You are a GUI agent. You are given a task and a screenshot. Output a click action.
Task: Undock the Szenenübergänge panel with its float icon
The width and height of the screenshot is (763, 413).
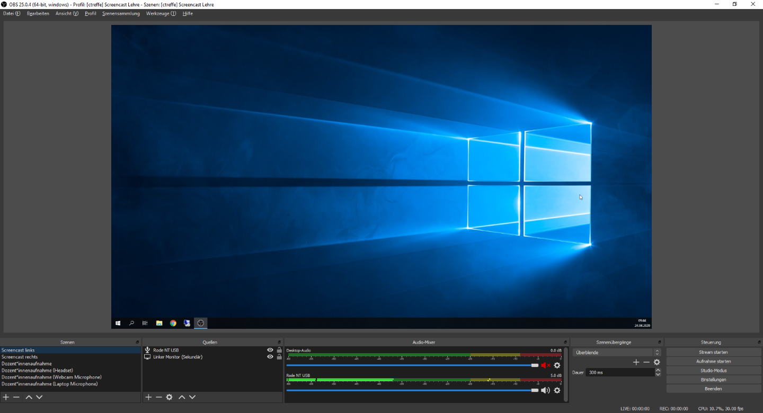[659, 342]
